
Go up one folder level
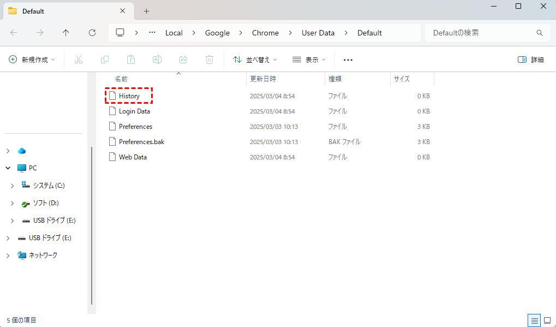(x=66, y=33)
